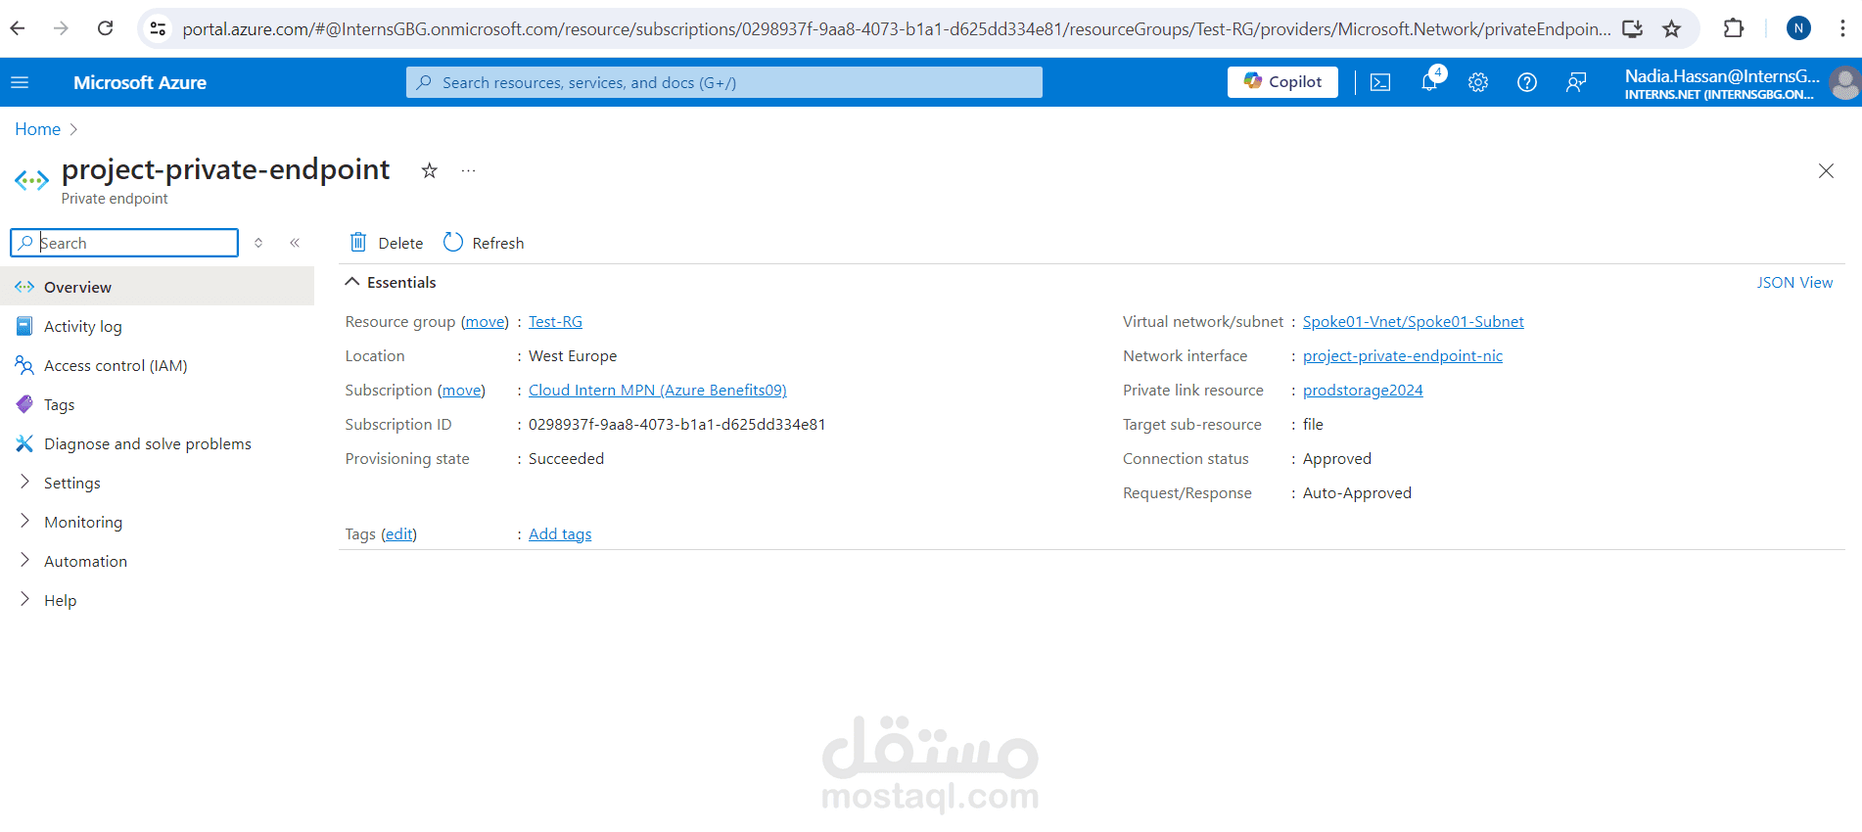Open the Feedback icon in header

point(1576,83)
